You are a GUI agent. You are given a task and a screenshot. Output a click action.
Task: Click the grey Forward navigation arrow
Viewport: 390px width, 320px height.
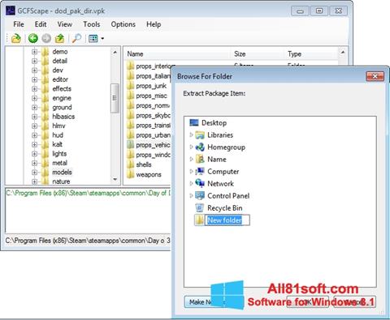point(46,38)
